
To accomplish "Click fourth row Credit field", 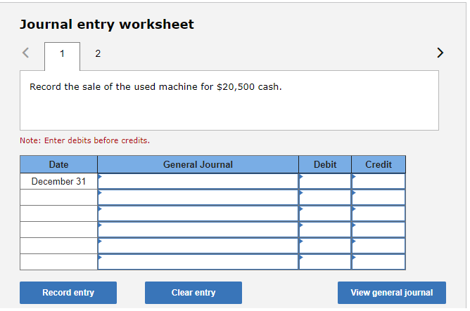I will 379,230.
